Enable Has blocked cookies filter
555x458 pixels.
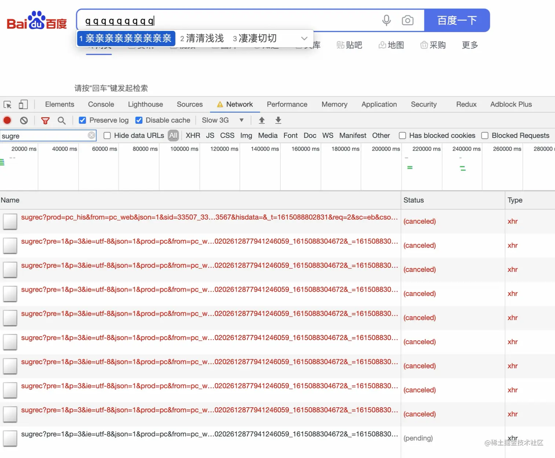tap(402, 135)
